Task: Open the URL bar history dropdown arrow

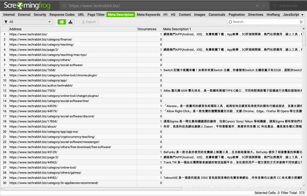Action: click(x=264, y=6)
